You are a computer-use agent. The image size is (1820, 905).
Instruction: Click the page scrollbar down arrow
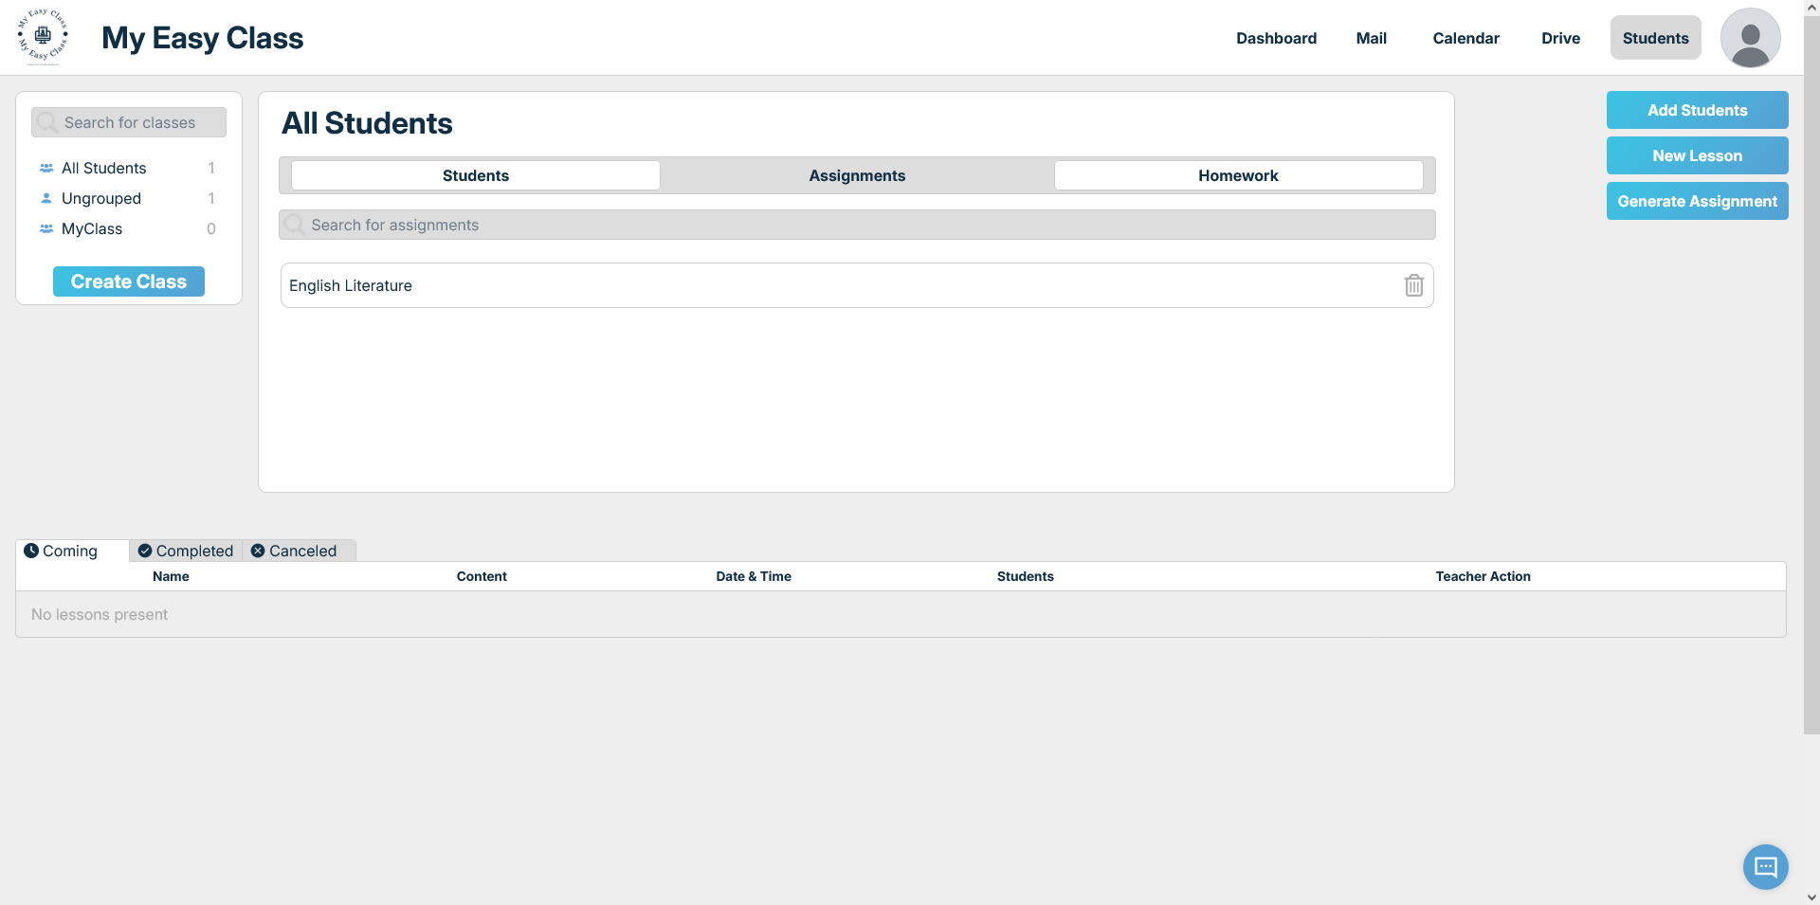1811,896
